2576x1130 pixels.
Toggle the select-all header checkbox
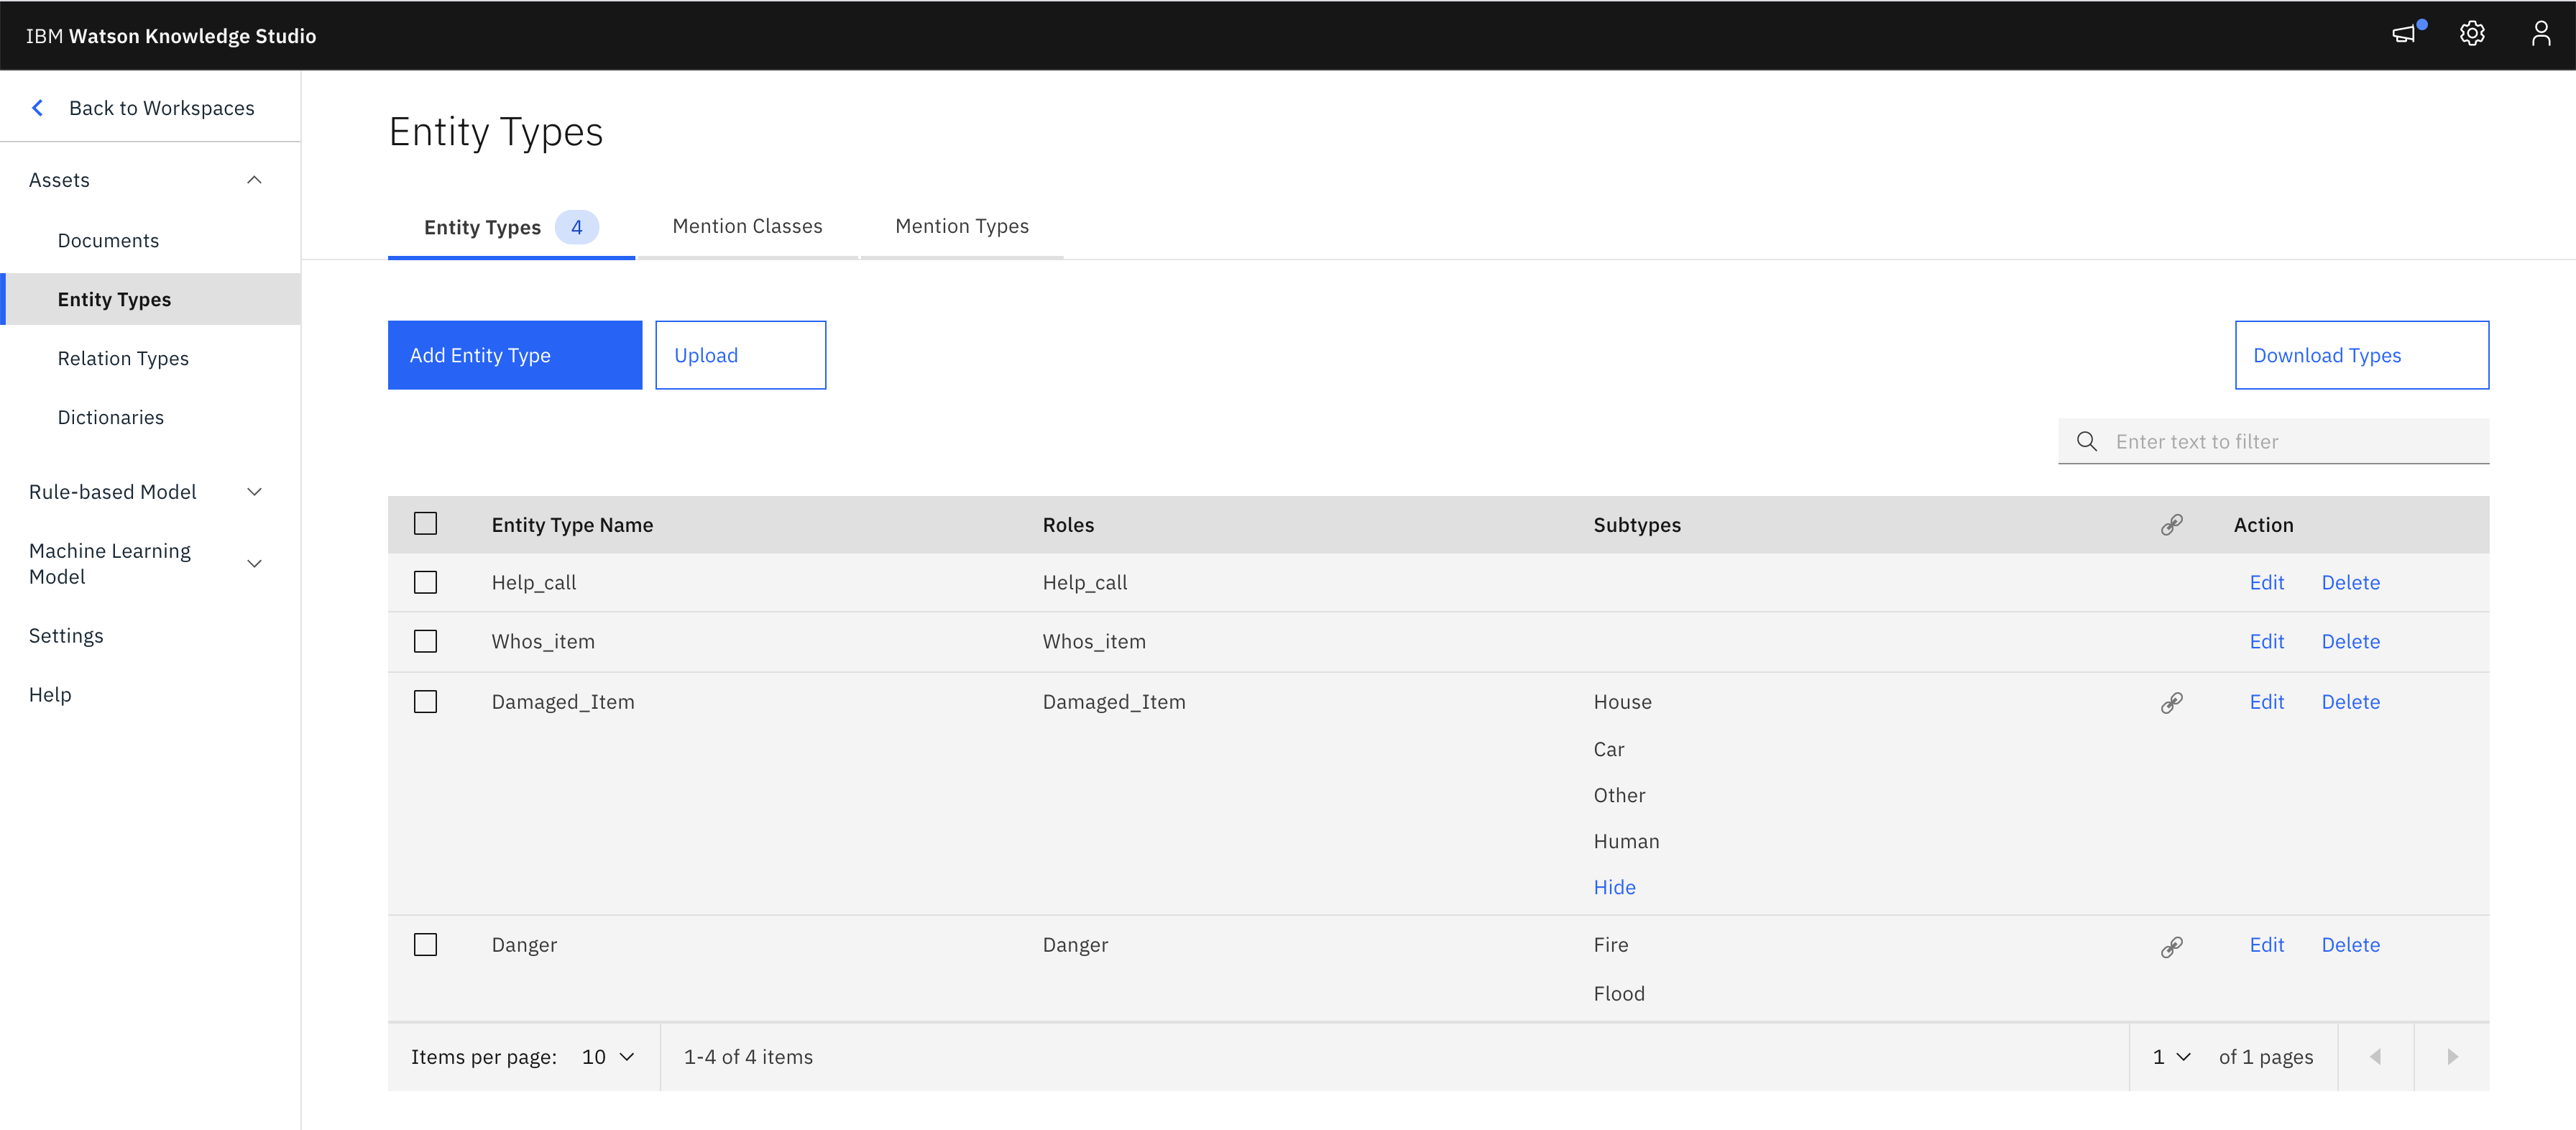[425, 524]
